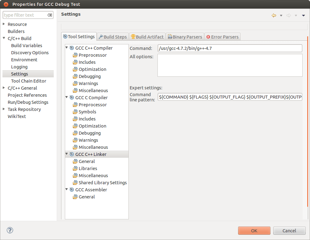Image resolution: width=310 pixels, height=240 pixels.
Task: Select Logging in the sidebar
Action: coord(19,67)
